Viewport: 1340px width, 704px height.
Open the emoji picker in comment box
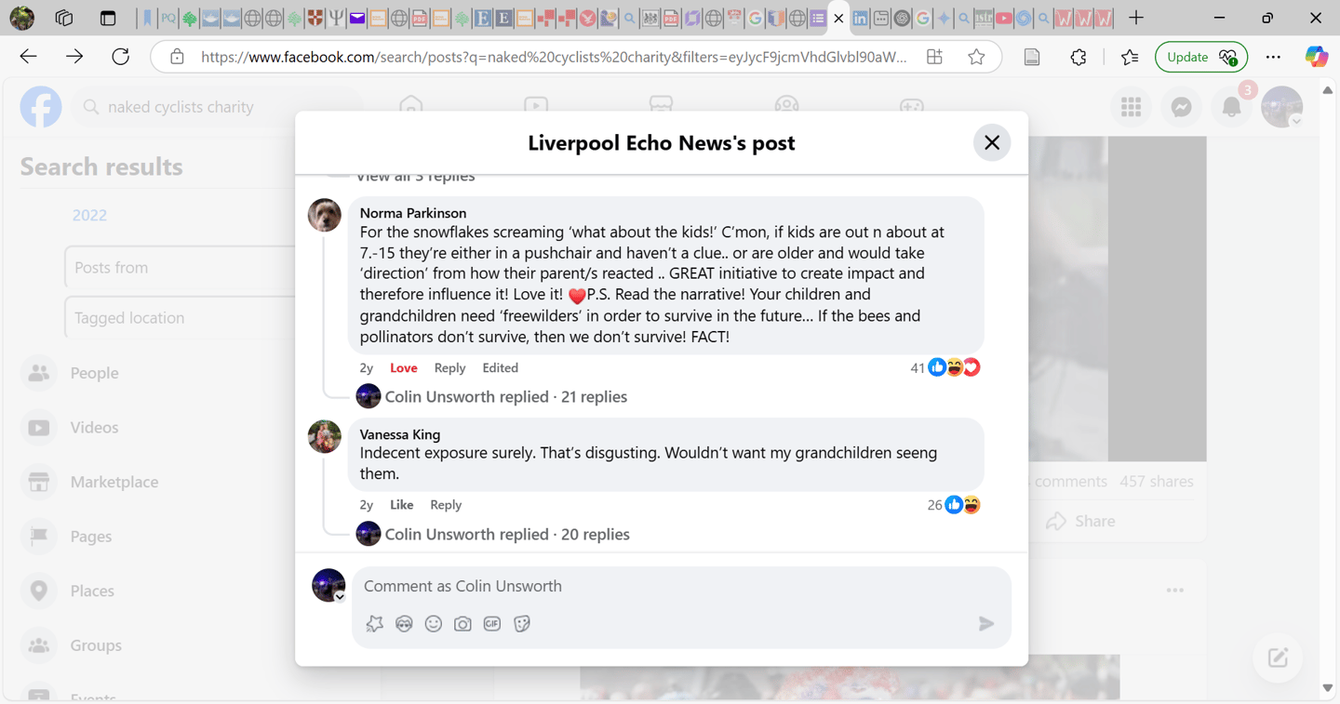coord(434,624)
